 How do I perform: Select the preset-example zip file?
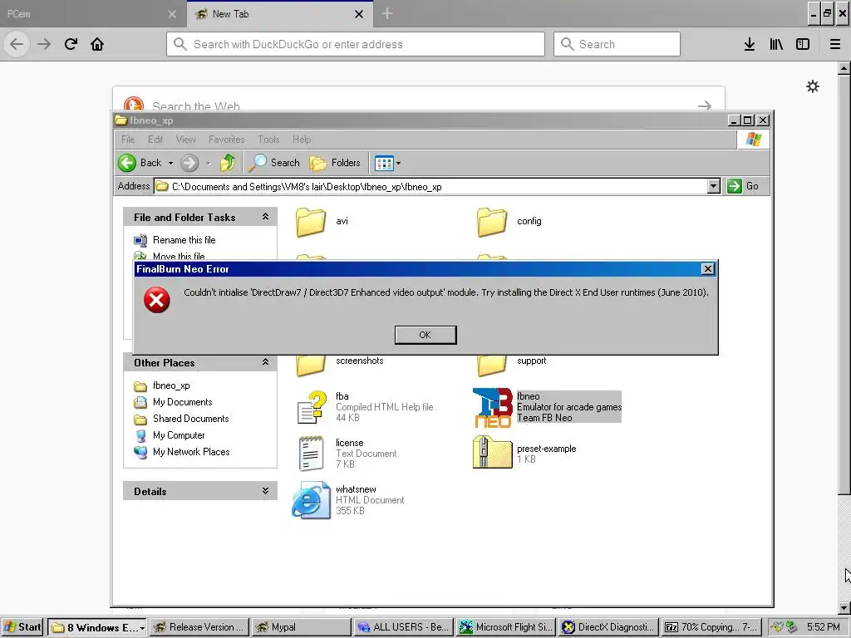click(492, 453)
